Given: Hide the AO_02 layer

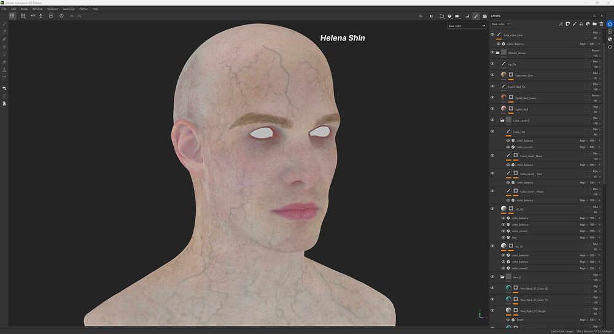Looking at the screenshot, I should [x=492, y=209].
